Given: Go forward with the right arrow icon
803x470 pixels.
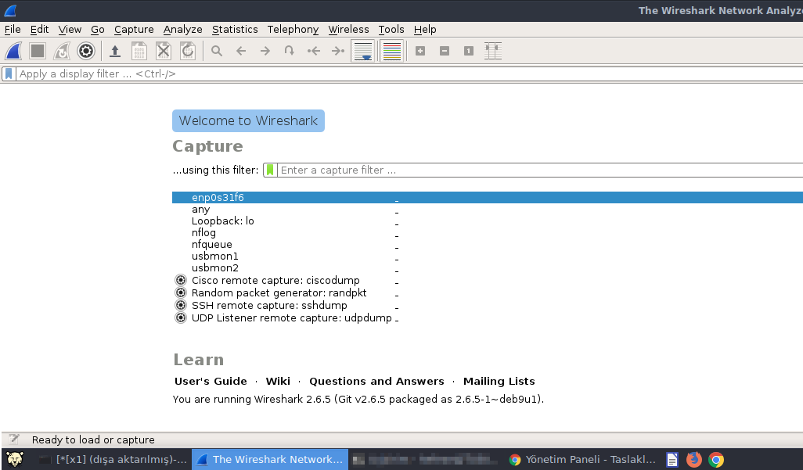Looking at the screenshot, I should point(265,51).
